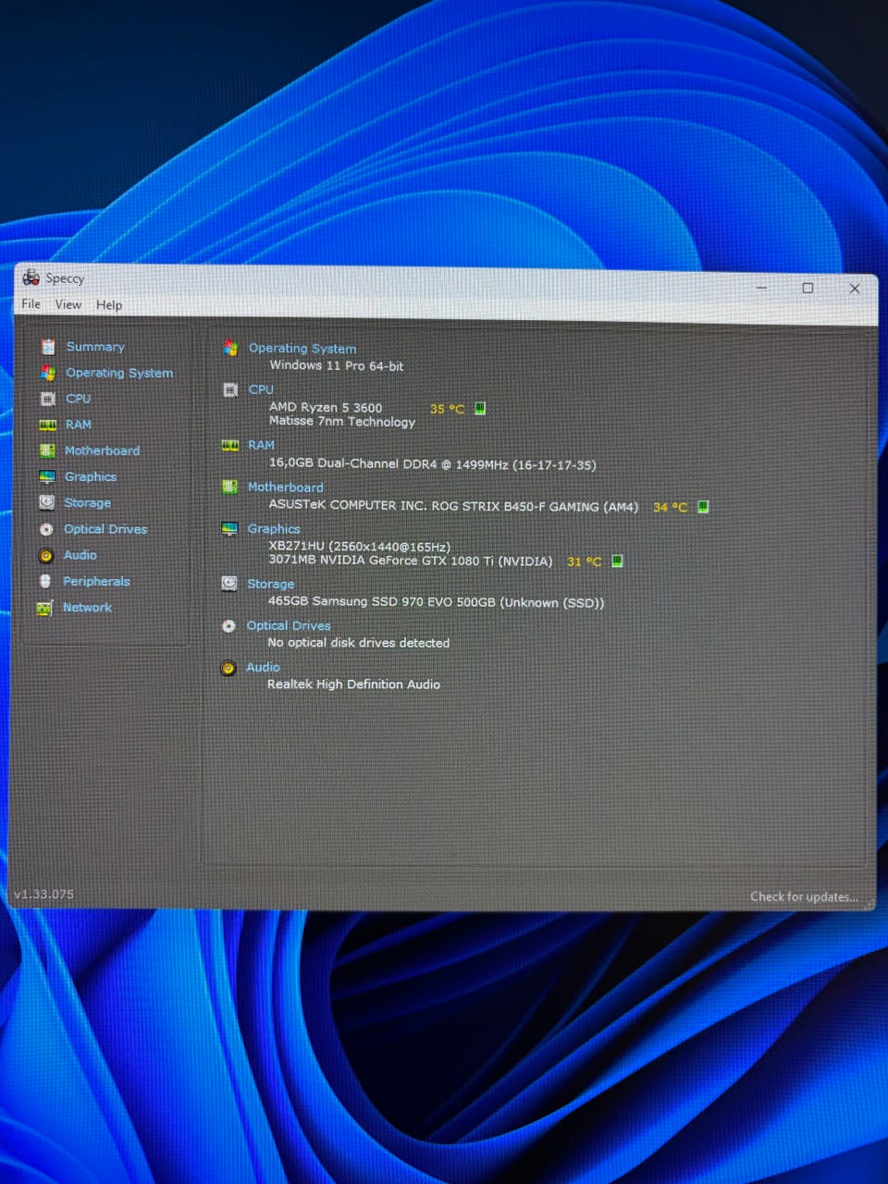This screenshot has width=888, height=1184.
Task: Click the RAM stick icon in sidebar
Action: 47,425
